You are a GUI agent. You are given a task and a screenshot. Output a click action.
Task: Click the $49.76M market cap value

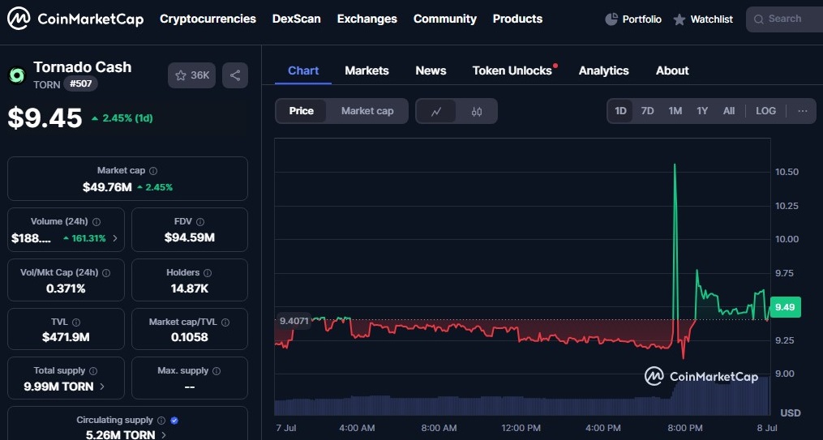107,187
